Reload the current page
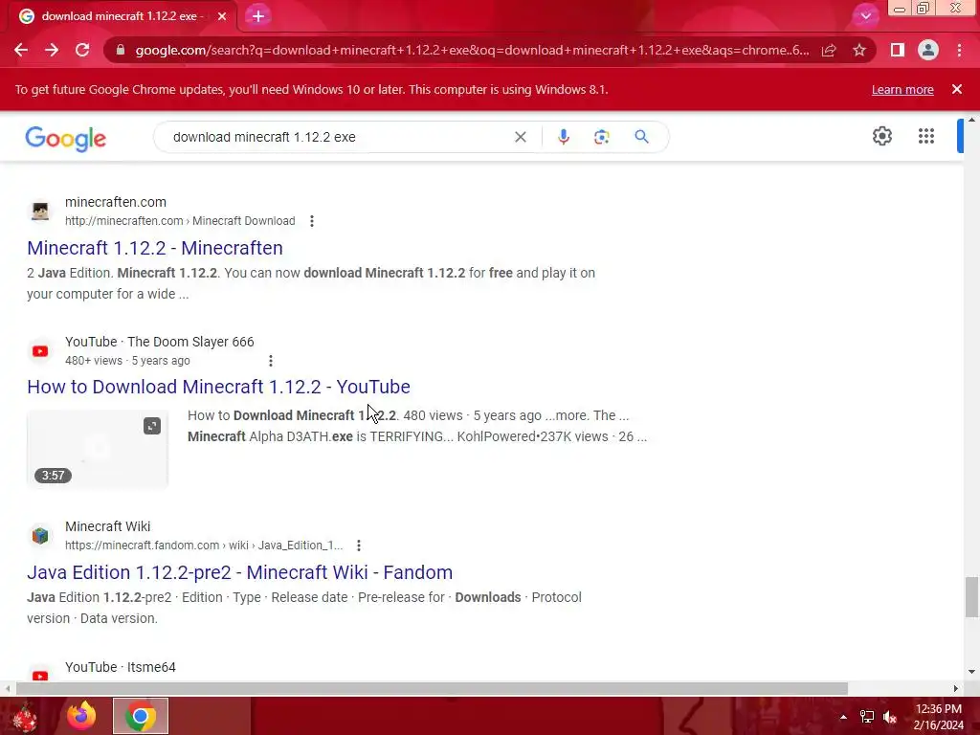This screenshot has width=980, height=735. point(82,50)
